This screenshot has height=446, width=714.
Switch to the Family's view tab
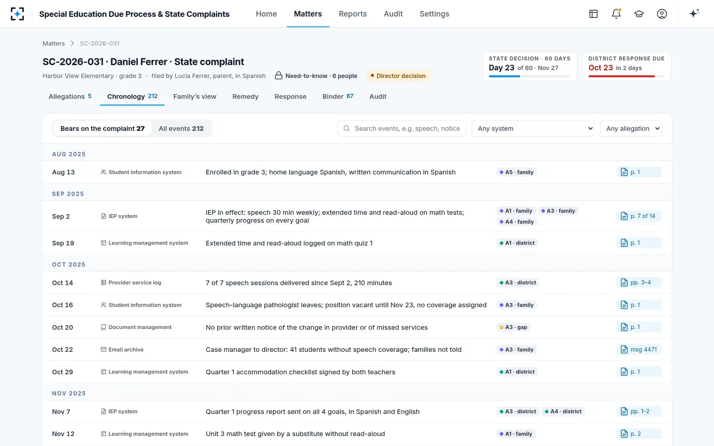pos(195,97)
